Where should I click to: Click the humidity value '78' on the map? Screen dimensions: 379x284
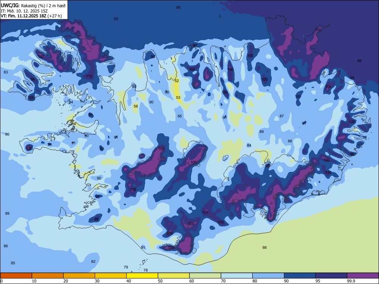click(146, 270)
